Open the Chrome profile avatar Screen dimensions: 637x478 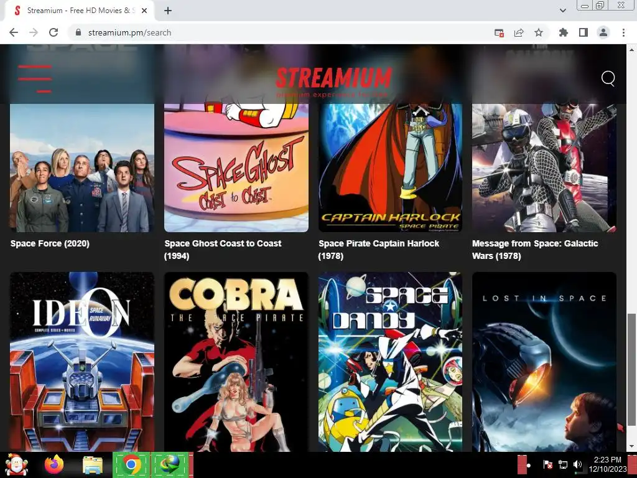[x=603, y=32]
